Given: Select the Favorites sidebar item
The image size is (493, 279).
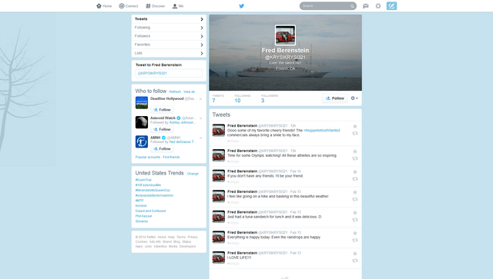Looking at the screenshot, I should (169, 45).
